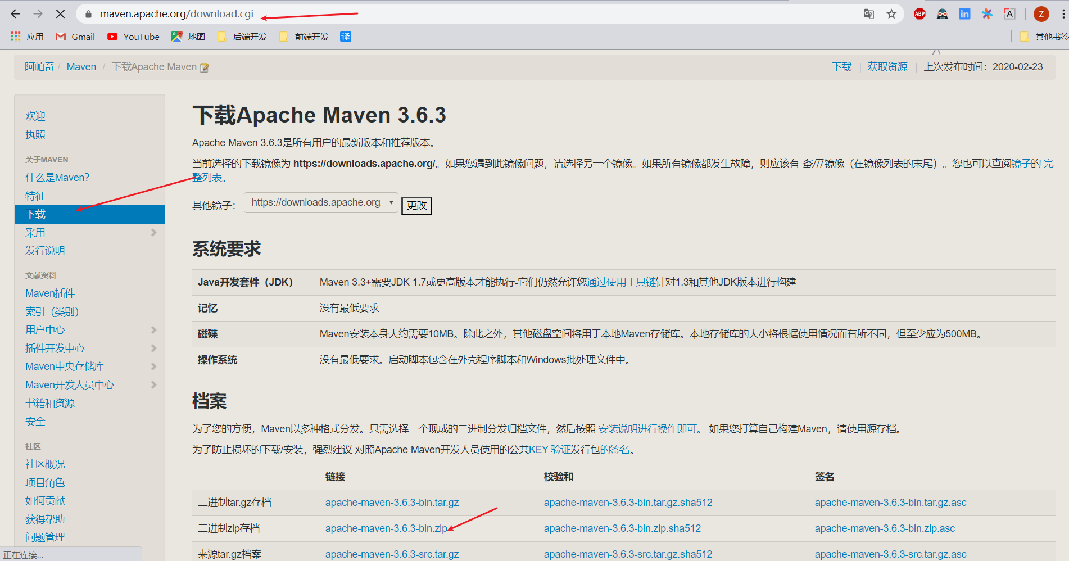Open the 其他书签 bookmarks folder
This screenshot has height=561, width=1069.
coord(1044,37)
